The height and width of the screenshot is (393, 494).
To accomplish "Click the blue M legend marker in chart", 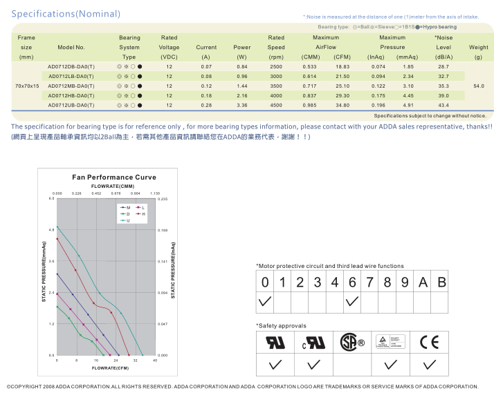I will pos(123,207).
